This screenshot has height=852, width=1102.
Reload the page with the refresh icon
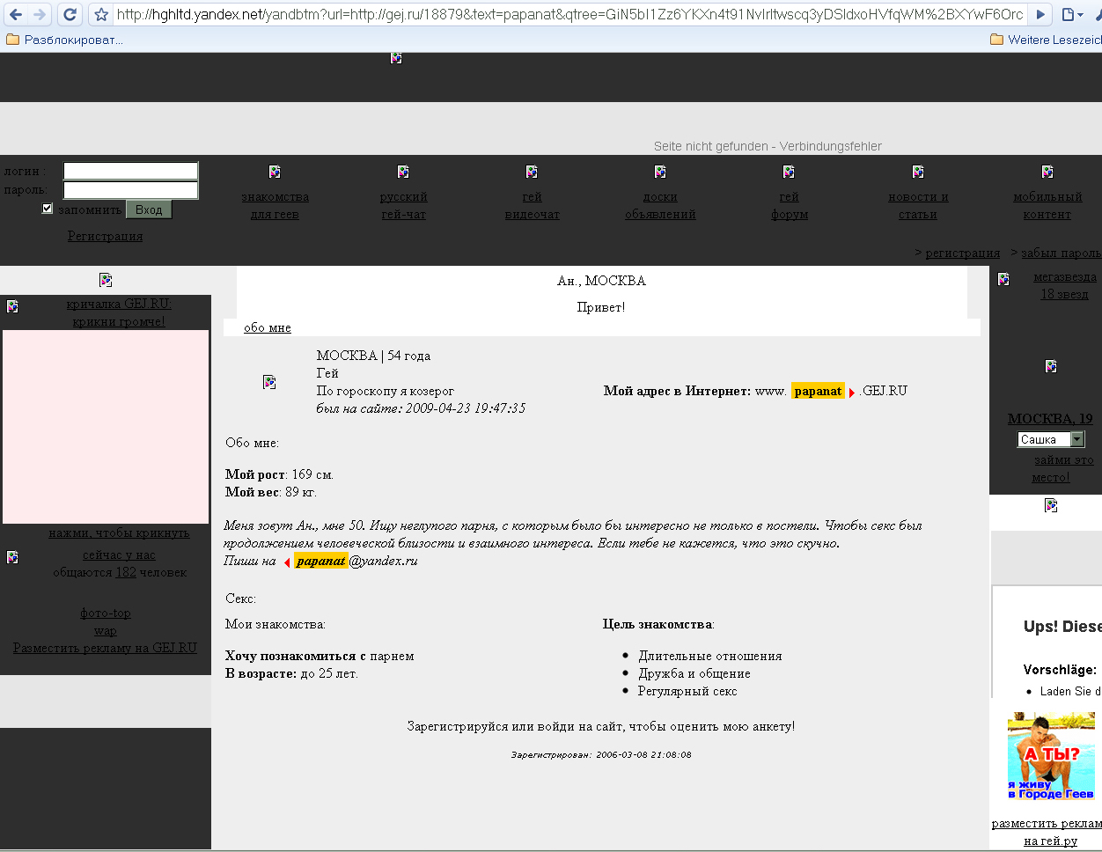pyautogui.click(x=70, y=14)
